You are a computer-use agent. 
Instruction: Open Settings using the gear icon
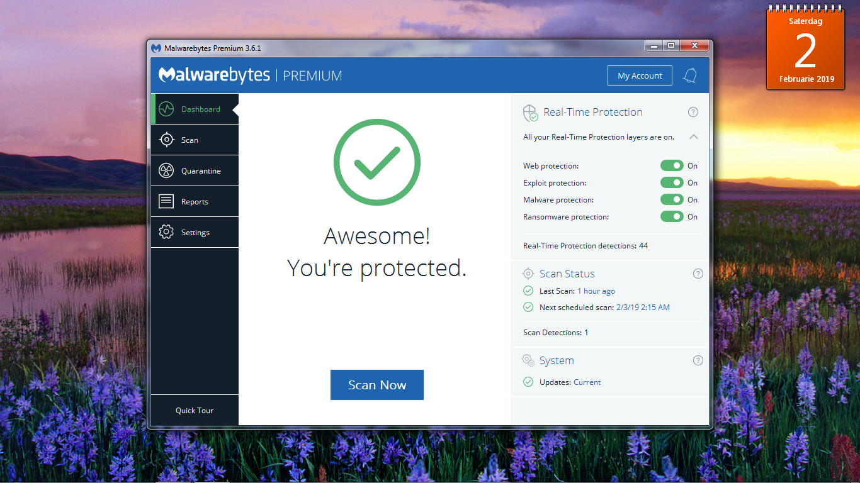[166, 232]
